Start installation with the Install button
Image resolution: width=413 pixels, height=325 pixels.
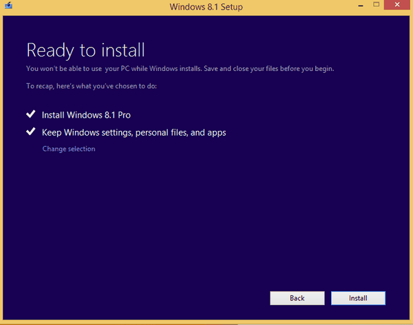click(x=358, y=298)
